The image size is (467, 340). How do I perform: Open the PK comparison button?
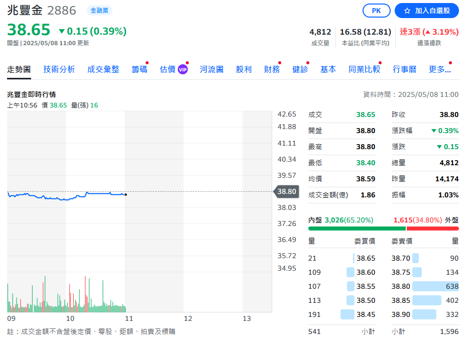[377, 11]
